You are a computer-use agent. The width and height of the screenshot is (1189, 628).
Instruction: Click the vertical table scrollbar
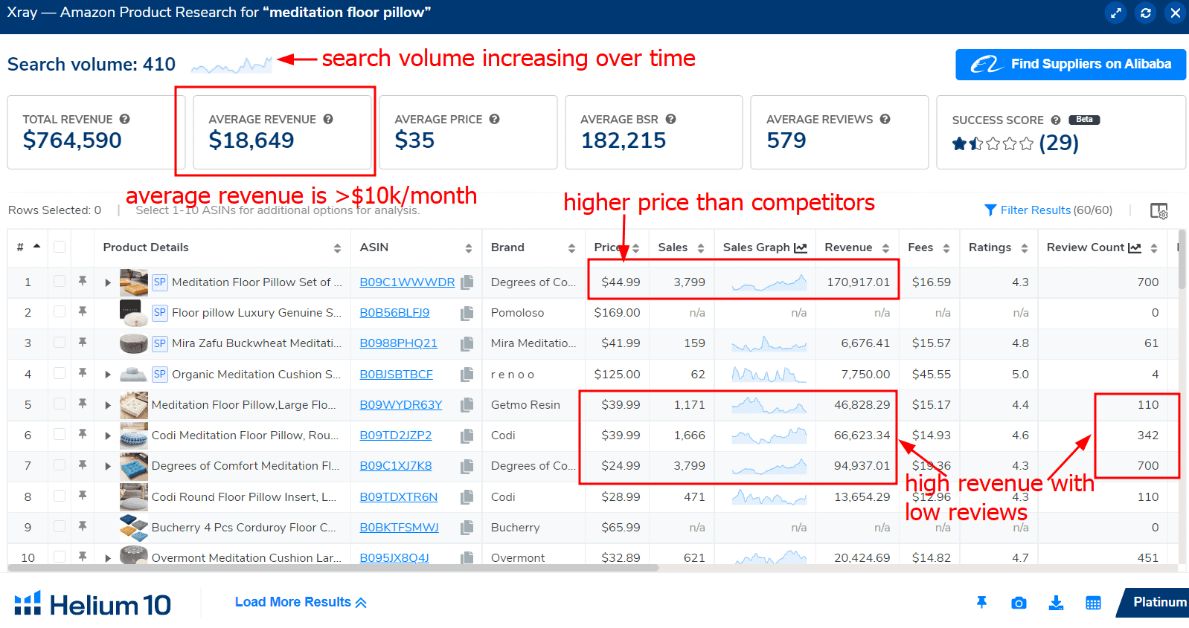[1182, 260]
